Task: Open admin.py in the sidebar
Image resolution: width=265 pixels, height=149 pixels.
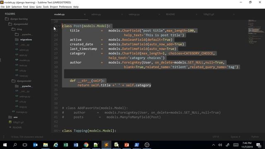Action: point(24,50)
